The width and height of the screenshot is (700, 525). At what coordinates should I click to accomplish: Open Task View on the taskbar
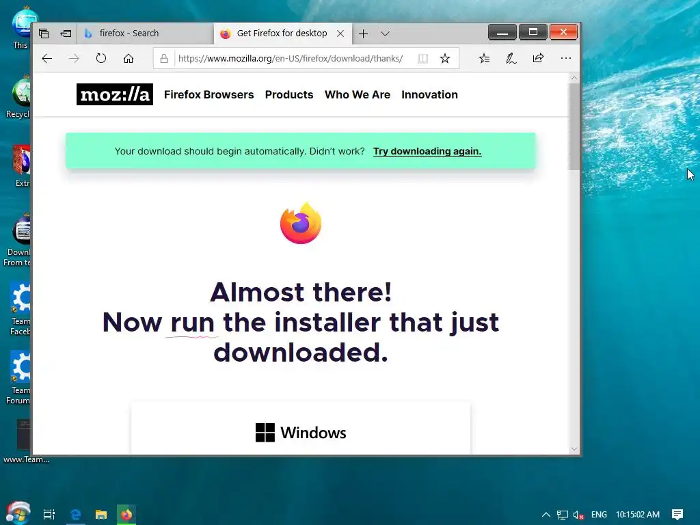49,515
